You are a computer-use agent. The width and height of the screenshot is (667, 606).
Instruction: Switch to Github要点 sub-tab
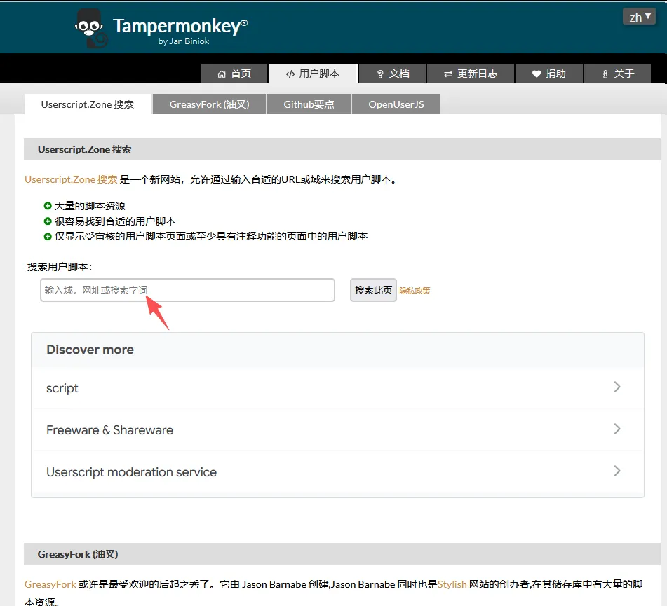tap(309, 104)
